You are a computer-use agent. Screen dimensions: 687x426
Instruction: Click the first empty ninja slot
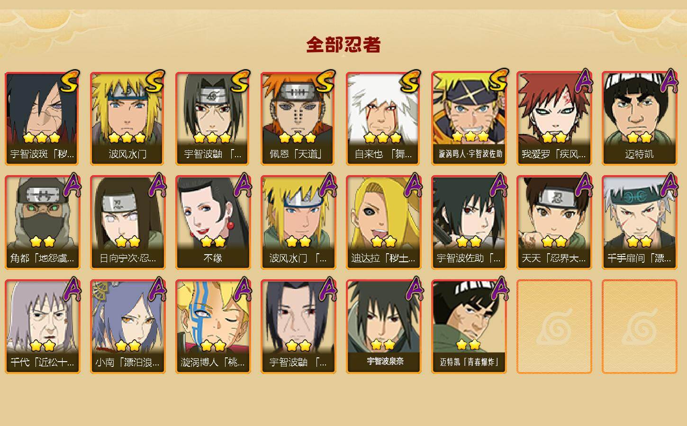[x=554, y=327]
